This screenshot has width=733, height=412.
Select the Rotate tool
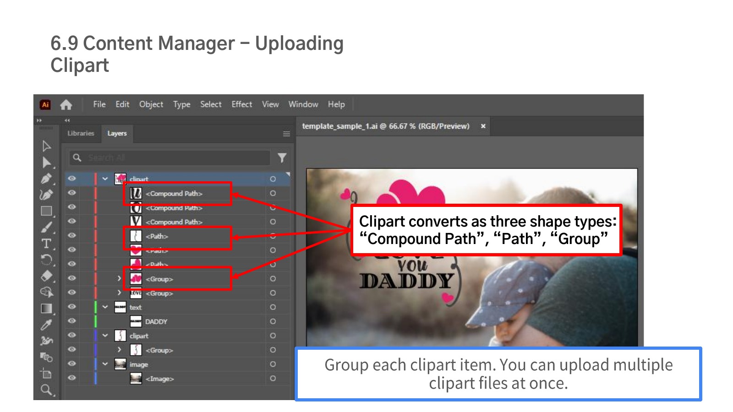46,260
